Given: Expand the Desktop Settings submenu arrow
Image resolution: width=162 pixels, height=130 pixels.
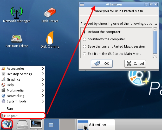Looking at the screenshot, I should point(43,74).
